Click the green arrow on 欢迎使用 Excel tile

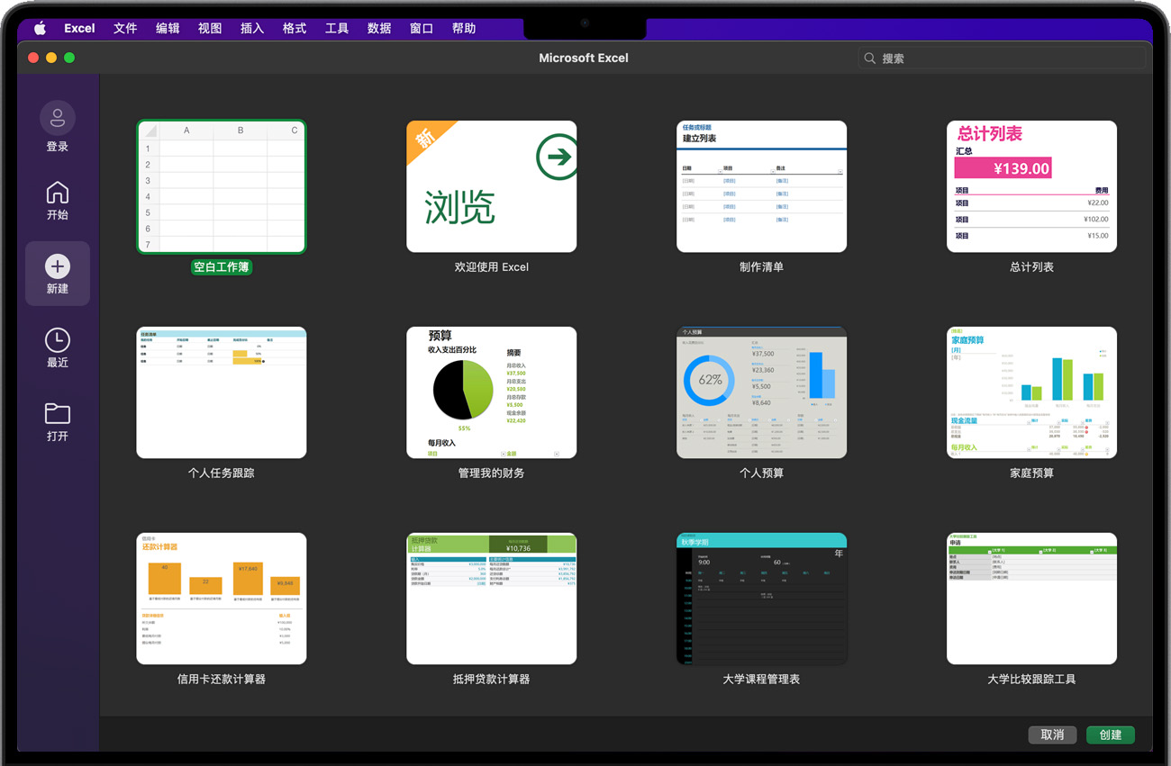[557, 158]
